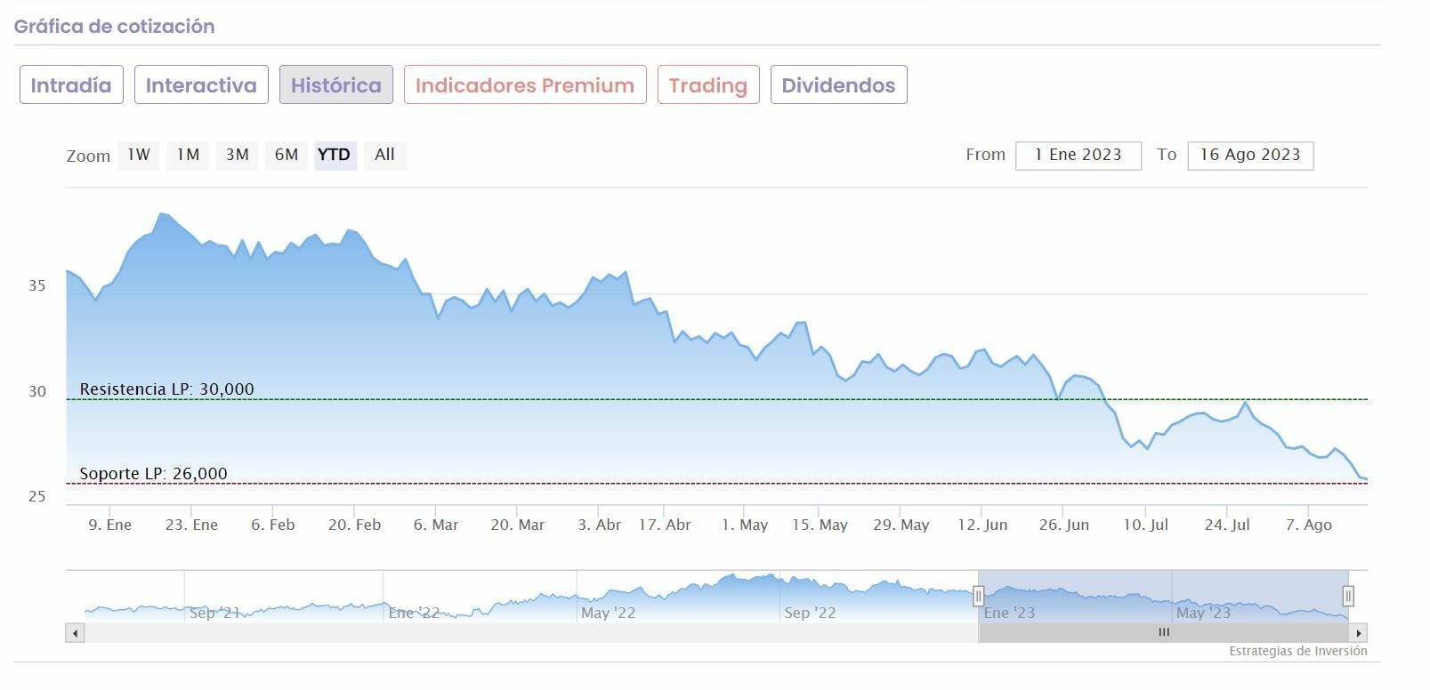Image resolution: width=1430 pixels, height=690 pixels.
Task: Switch to the Trading tab
Action: pyautogui.click(x=708, y=85)
